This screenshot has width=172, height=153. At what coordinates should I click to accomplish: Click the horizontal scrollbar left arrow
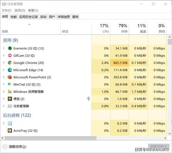pyautogui.click(x=2, y=138)
